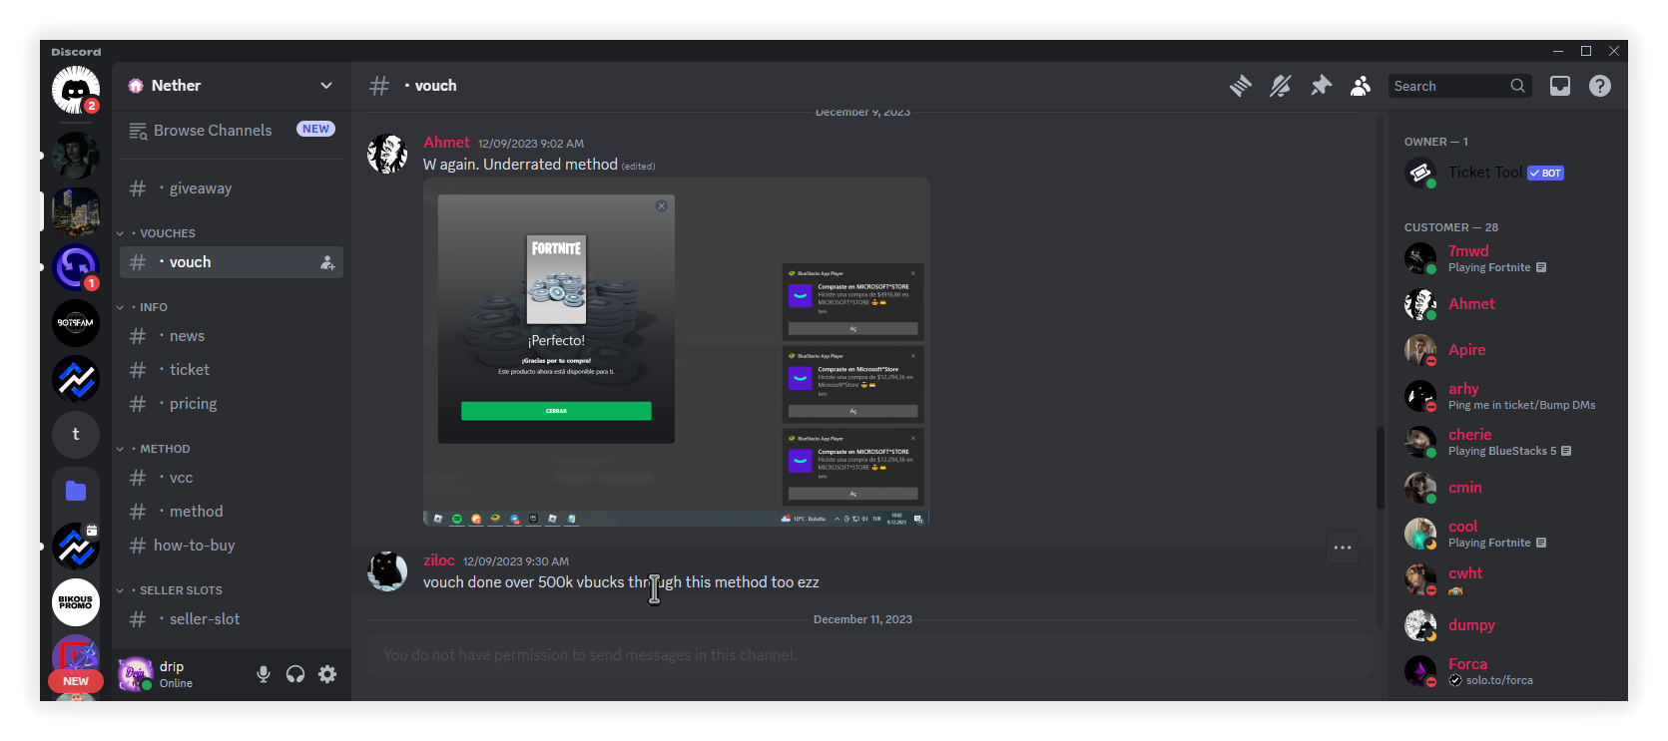Open Apire's member profile

1508,350
